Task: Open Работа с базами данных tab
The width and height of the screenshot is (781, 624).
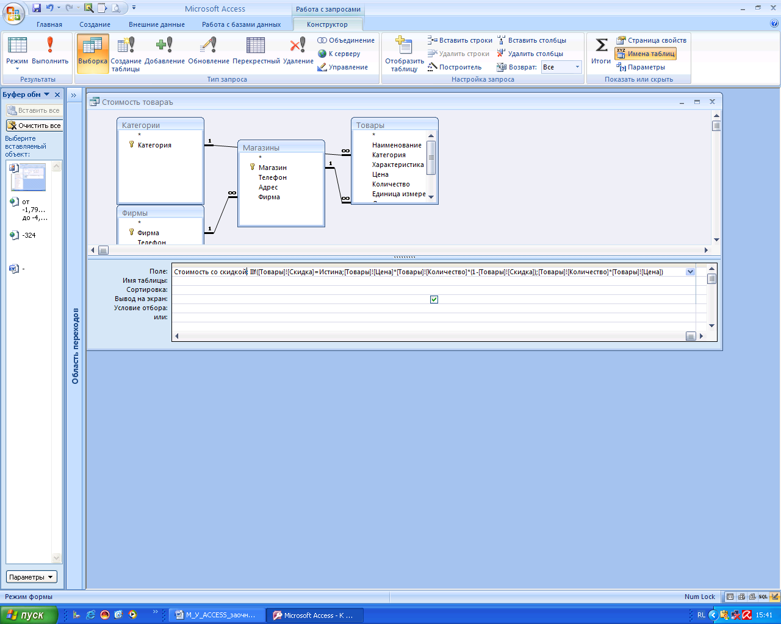Action: [242, 24]
